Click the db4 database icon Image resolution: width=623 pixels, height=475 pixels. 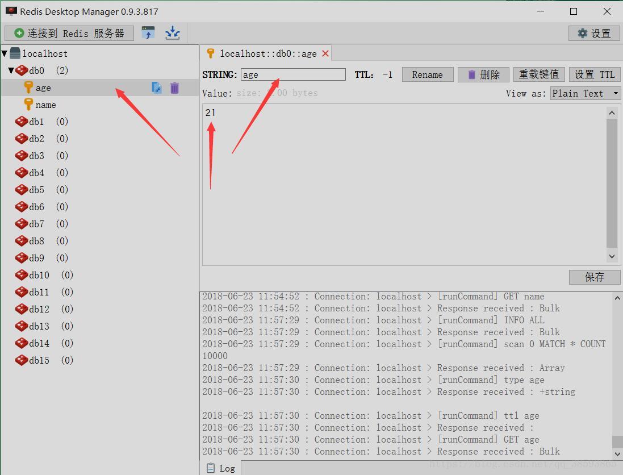pos(21,173)
